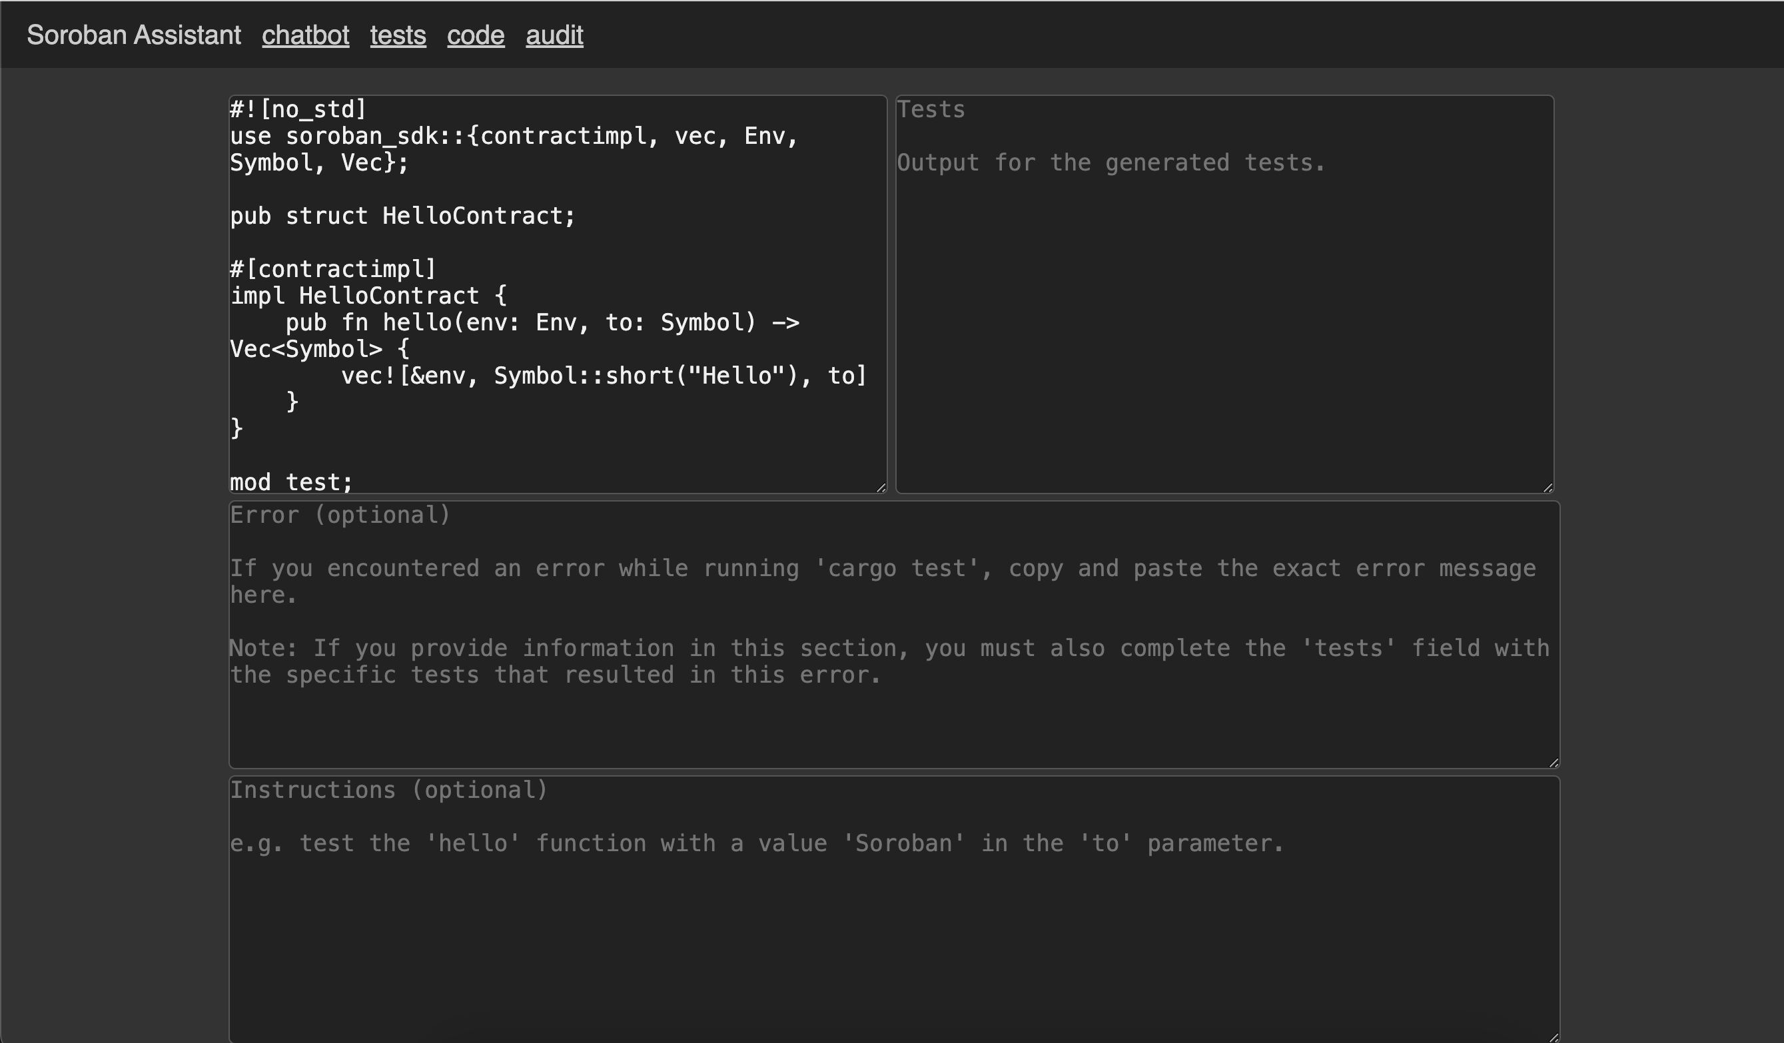Click the example placeholder text in Instructions
This screenshot has height=1043, width=1784.
pyautogui.click(x=755, y=843)
